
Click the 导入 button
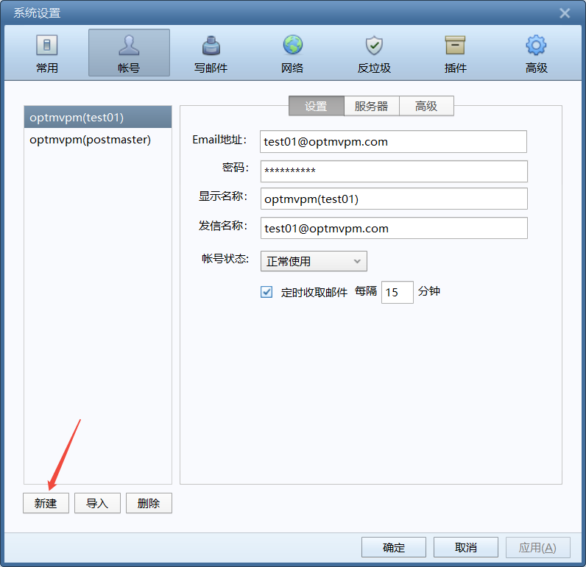tap(97, 503)
